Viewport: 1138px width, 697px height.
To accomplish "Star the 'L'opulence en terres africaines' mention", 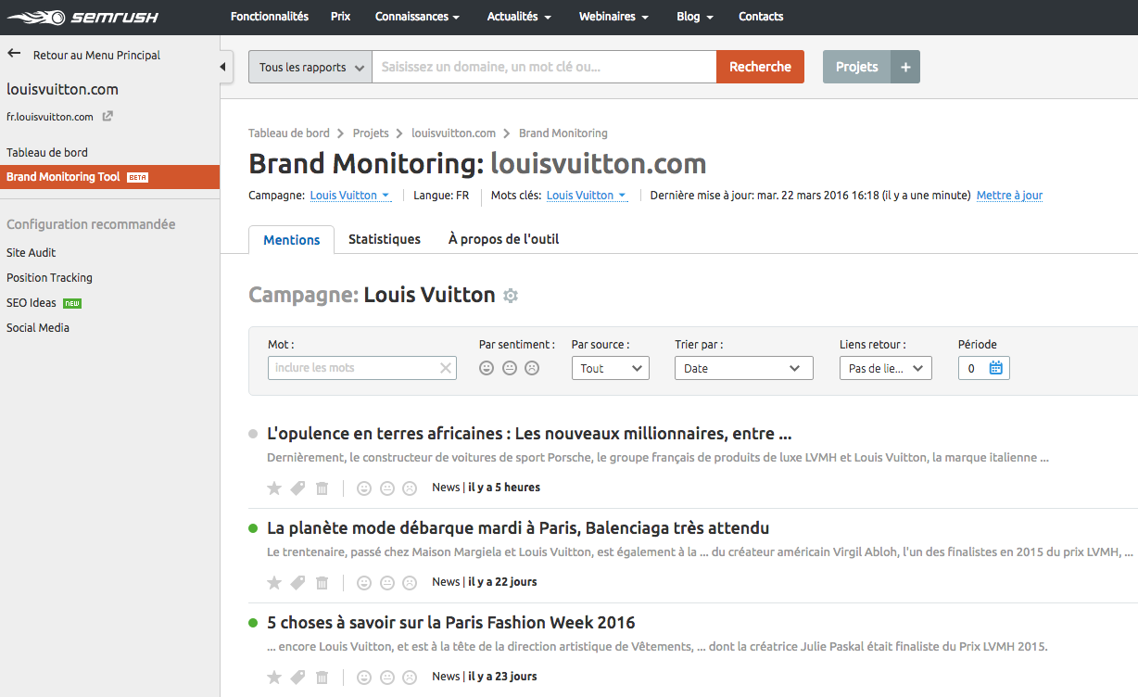I will pos(274,488).
